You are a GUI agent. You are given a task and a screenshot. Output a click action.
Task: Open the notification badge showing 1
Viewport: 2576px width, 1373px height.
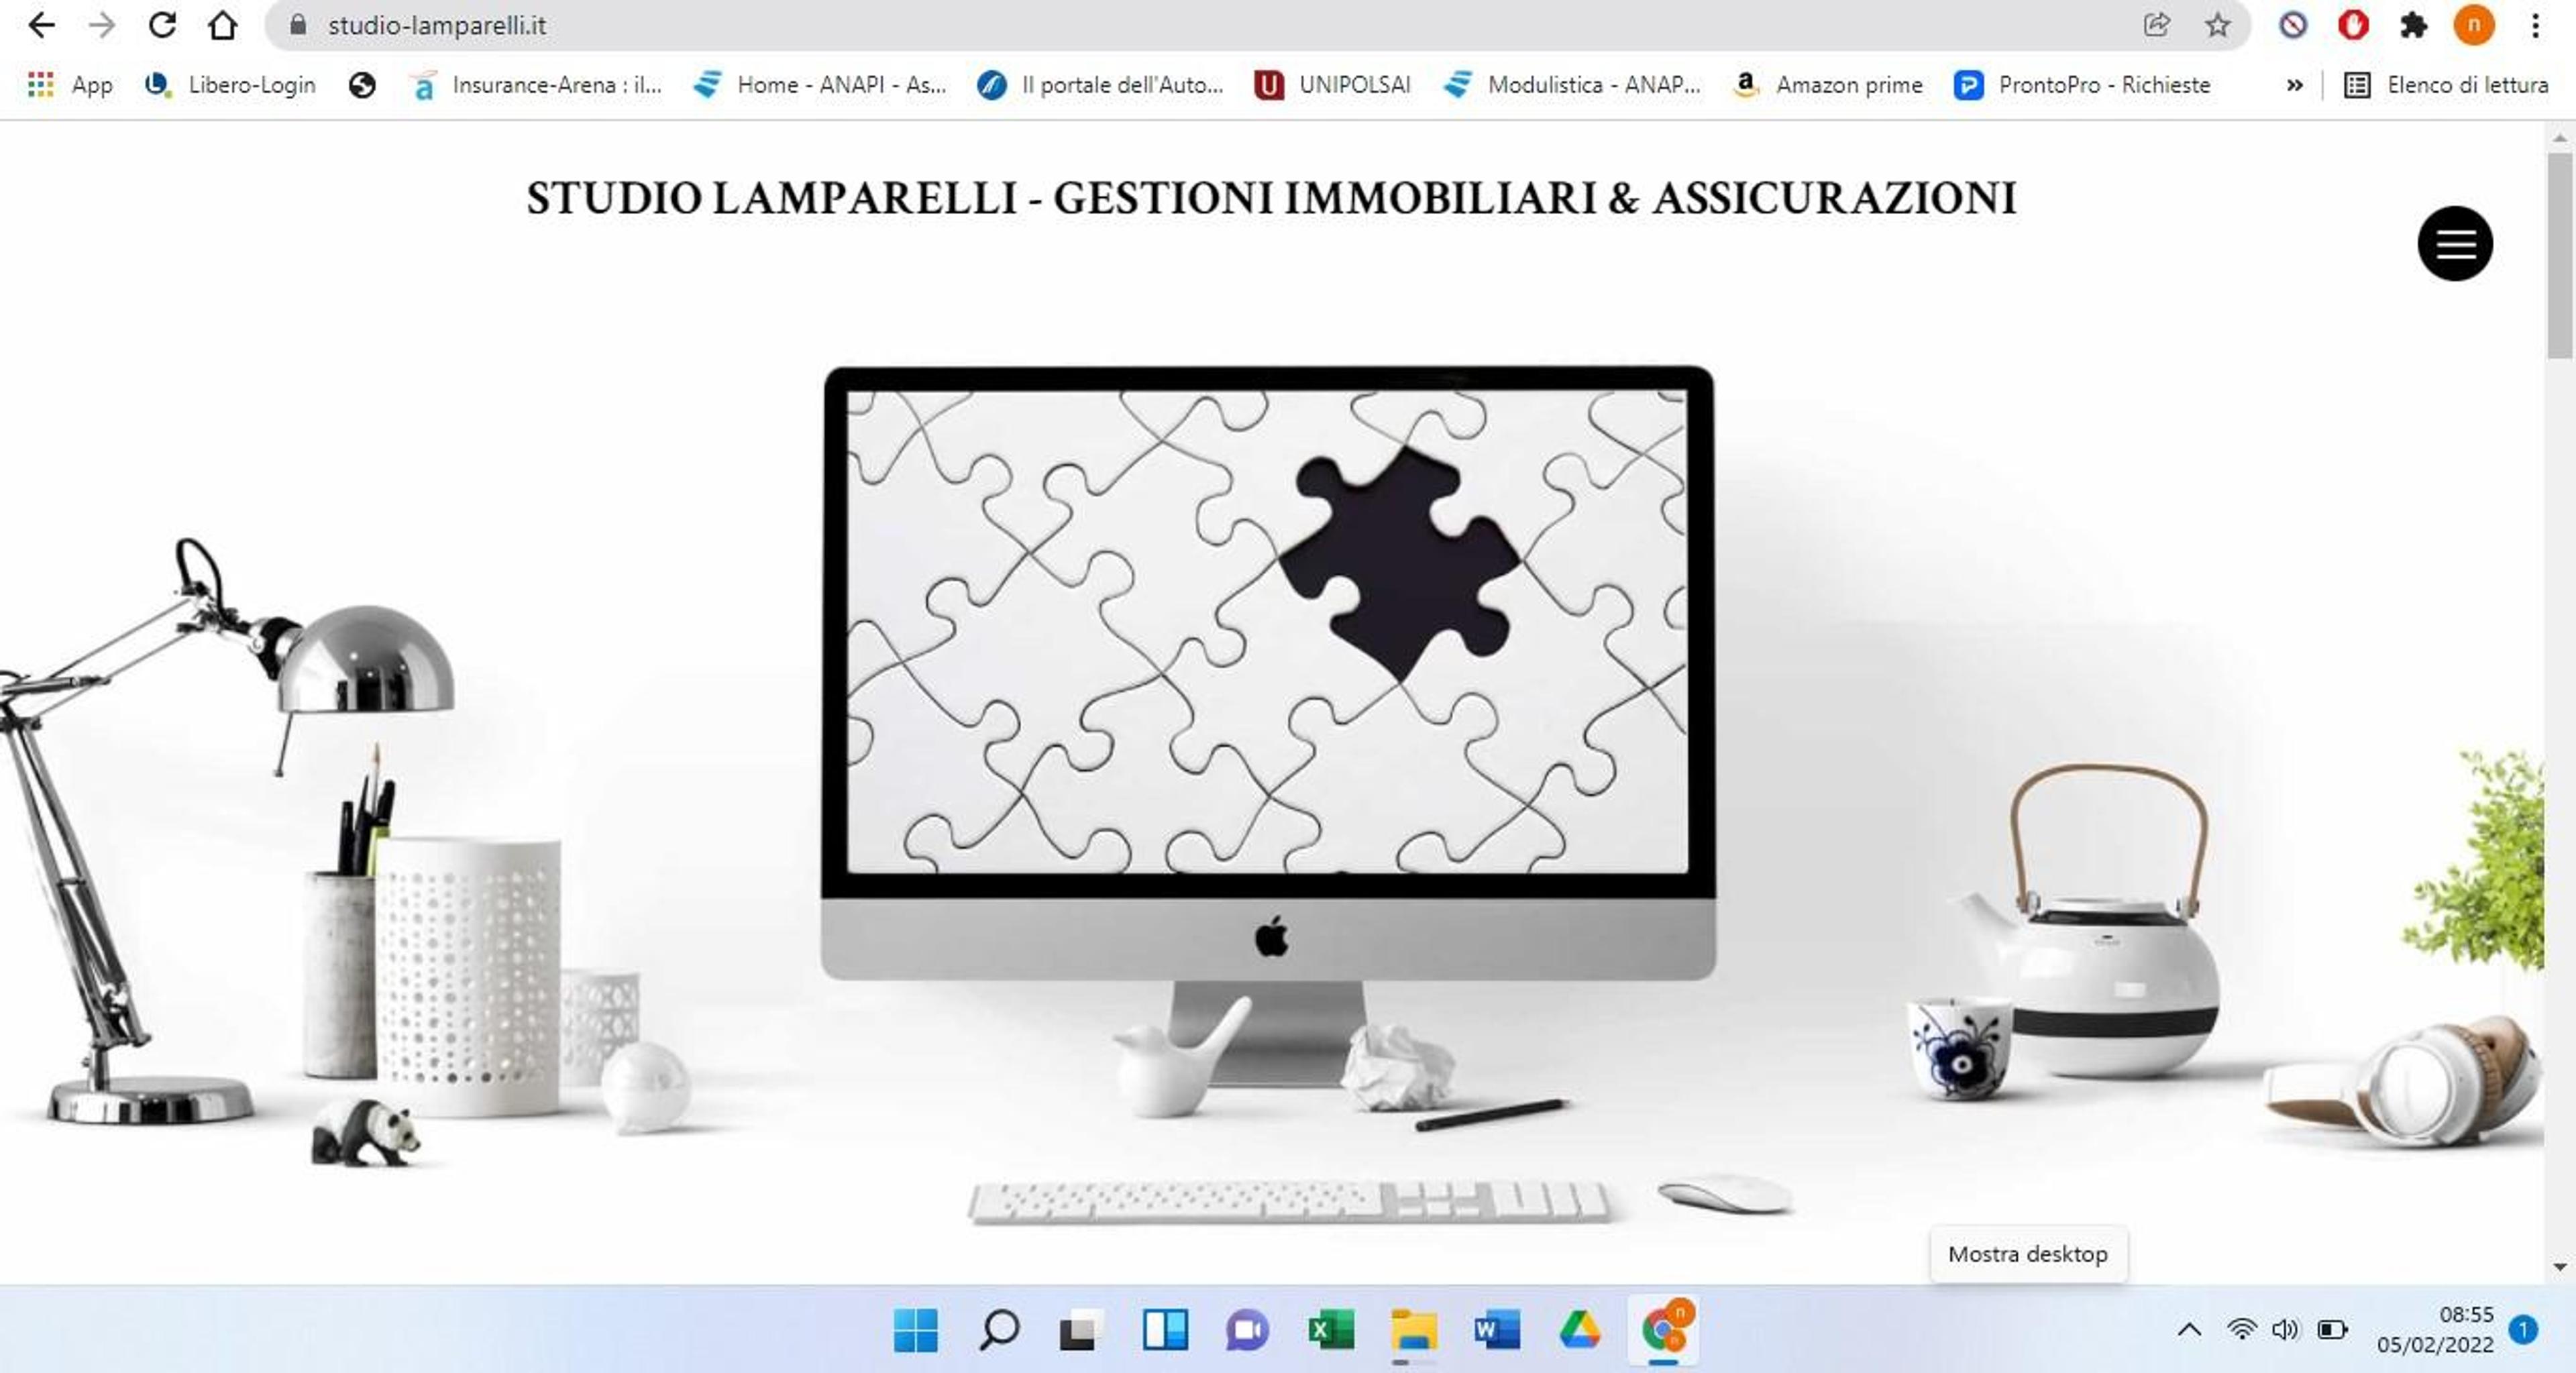tap(2524, 1329)
